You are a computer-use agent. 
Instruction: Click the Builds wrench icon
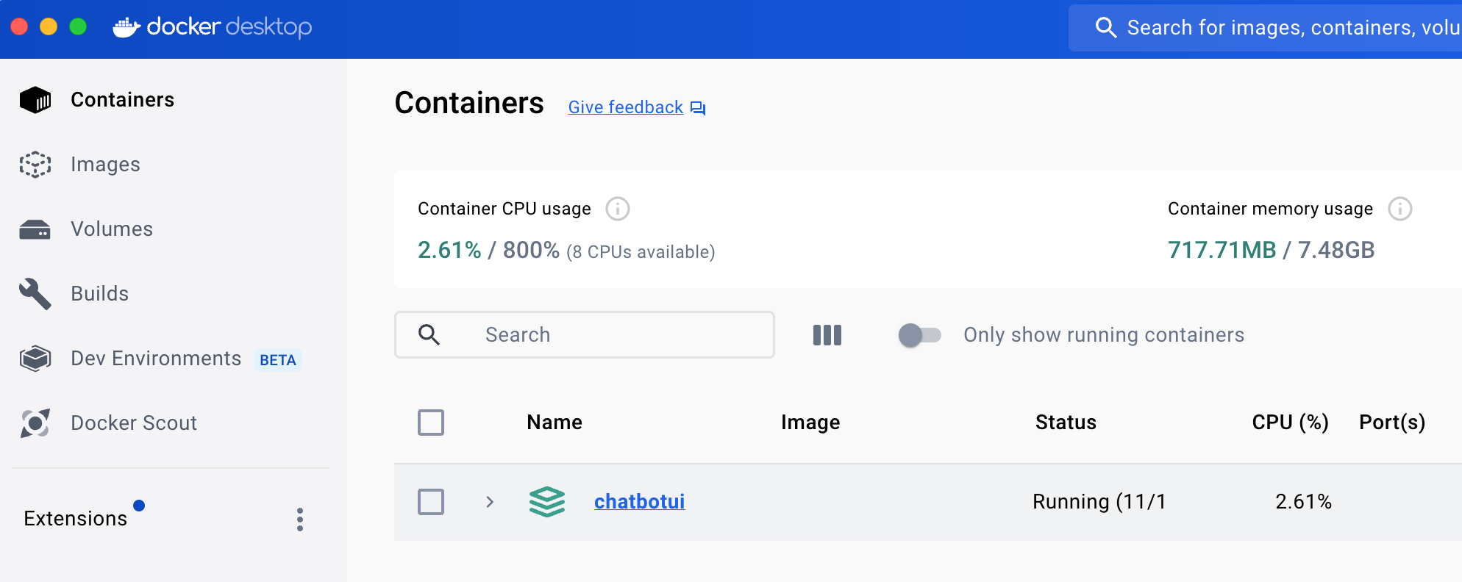click(x=35, y=294)
